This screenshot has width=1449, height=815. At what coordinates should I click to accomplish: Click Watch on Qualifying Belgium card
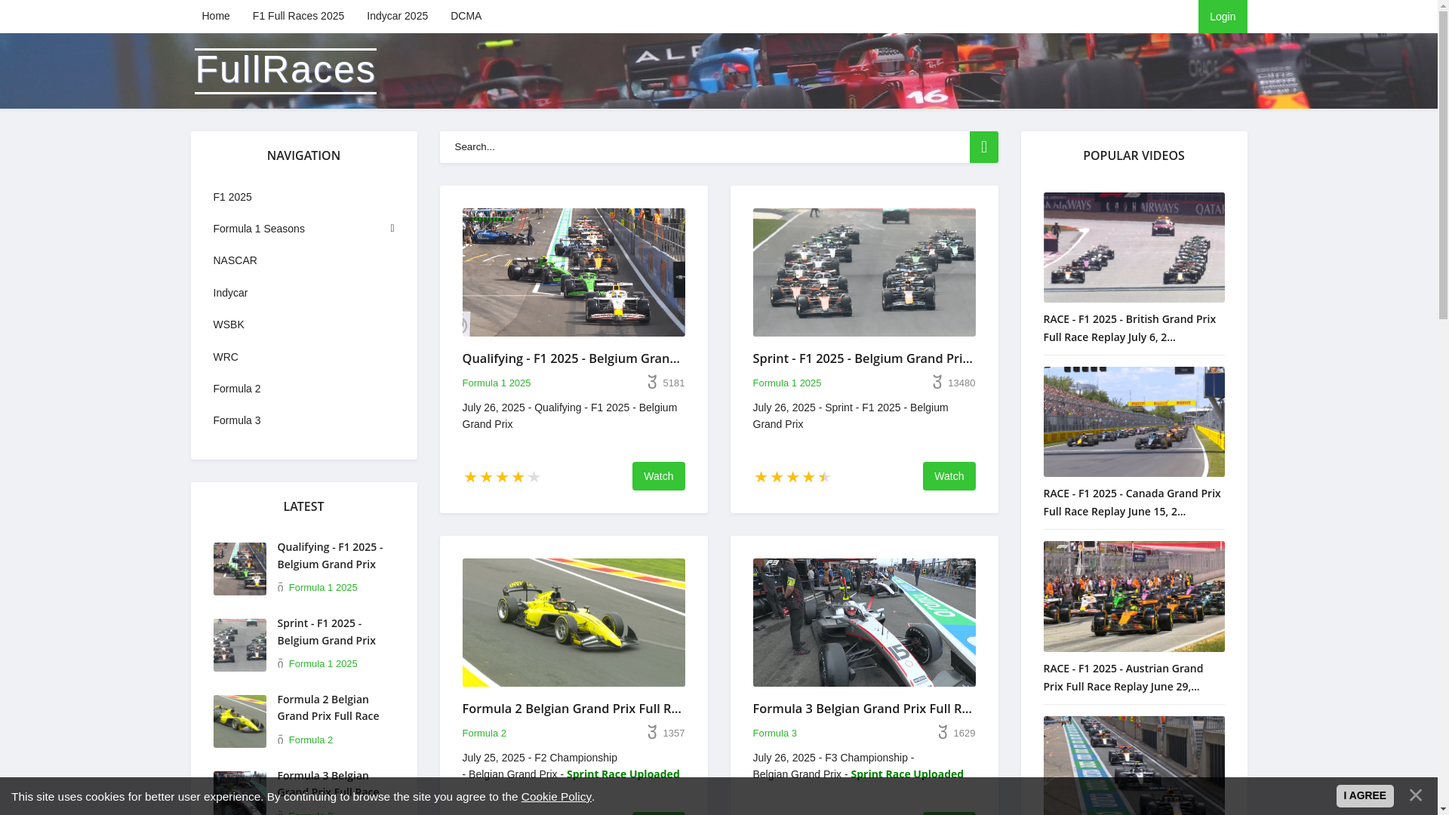(x=658, y=476)
